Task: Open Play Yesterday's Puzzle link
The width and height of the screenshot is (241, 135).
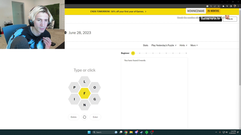Action: pyautogui.click(x=164, y=45)
